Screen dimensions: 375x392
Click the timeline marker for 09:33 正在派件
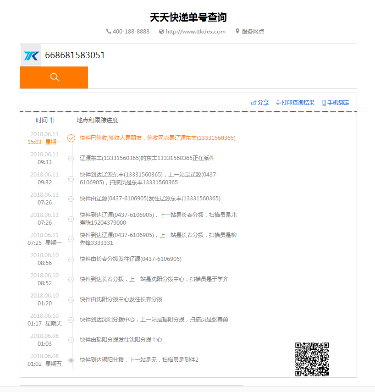71,159
